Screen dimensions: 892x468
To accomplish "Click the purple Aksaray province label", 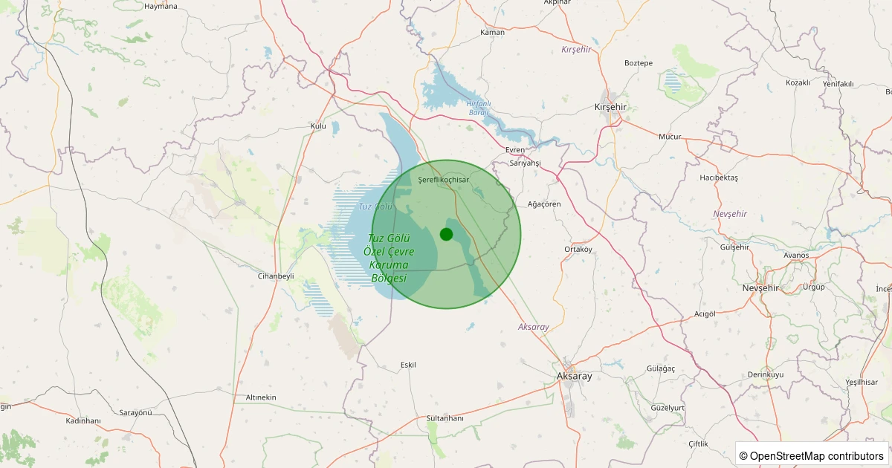I will [534, 327].
